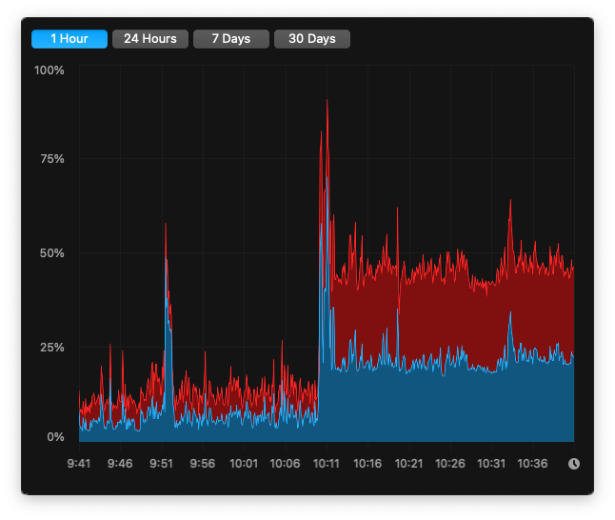Click the 50% axis label

[51, 253]
